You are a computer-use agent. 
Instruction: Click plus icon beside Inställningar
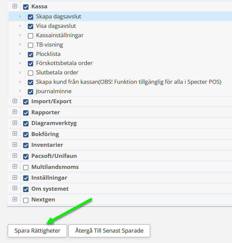coord(15,177)
